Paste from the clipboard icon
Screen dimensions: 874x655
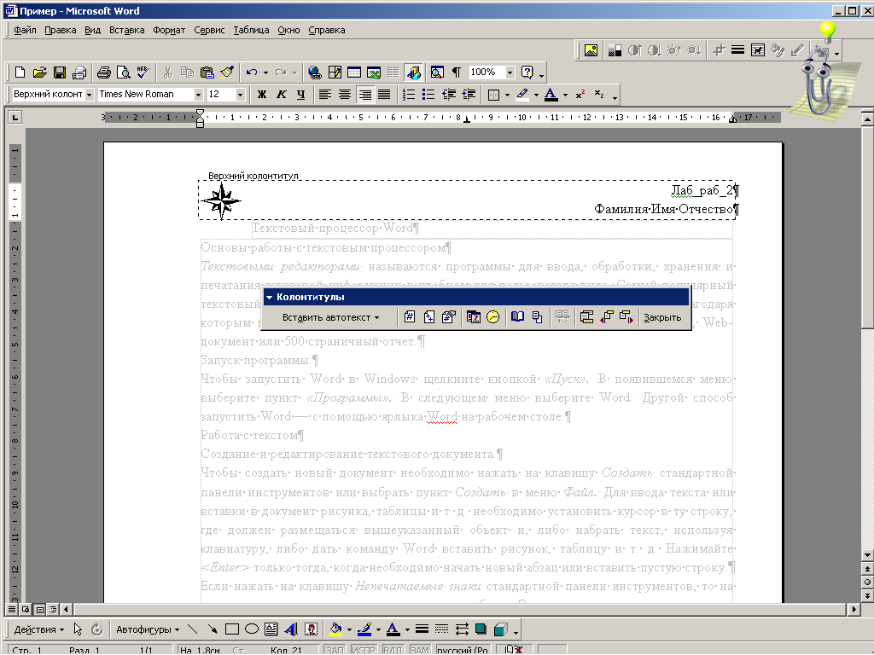point(207,72)
